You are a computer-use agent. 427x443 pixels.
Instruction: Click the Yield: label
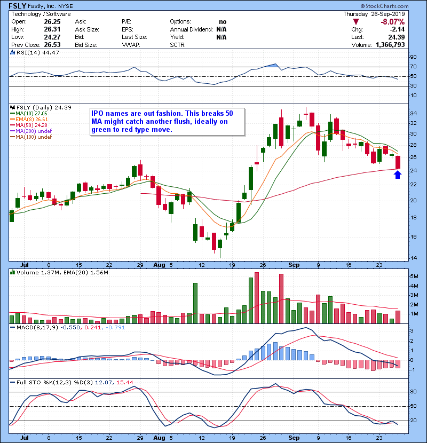[x=177, y=37]
